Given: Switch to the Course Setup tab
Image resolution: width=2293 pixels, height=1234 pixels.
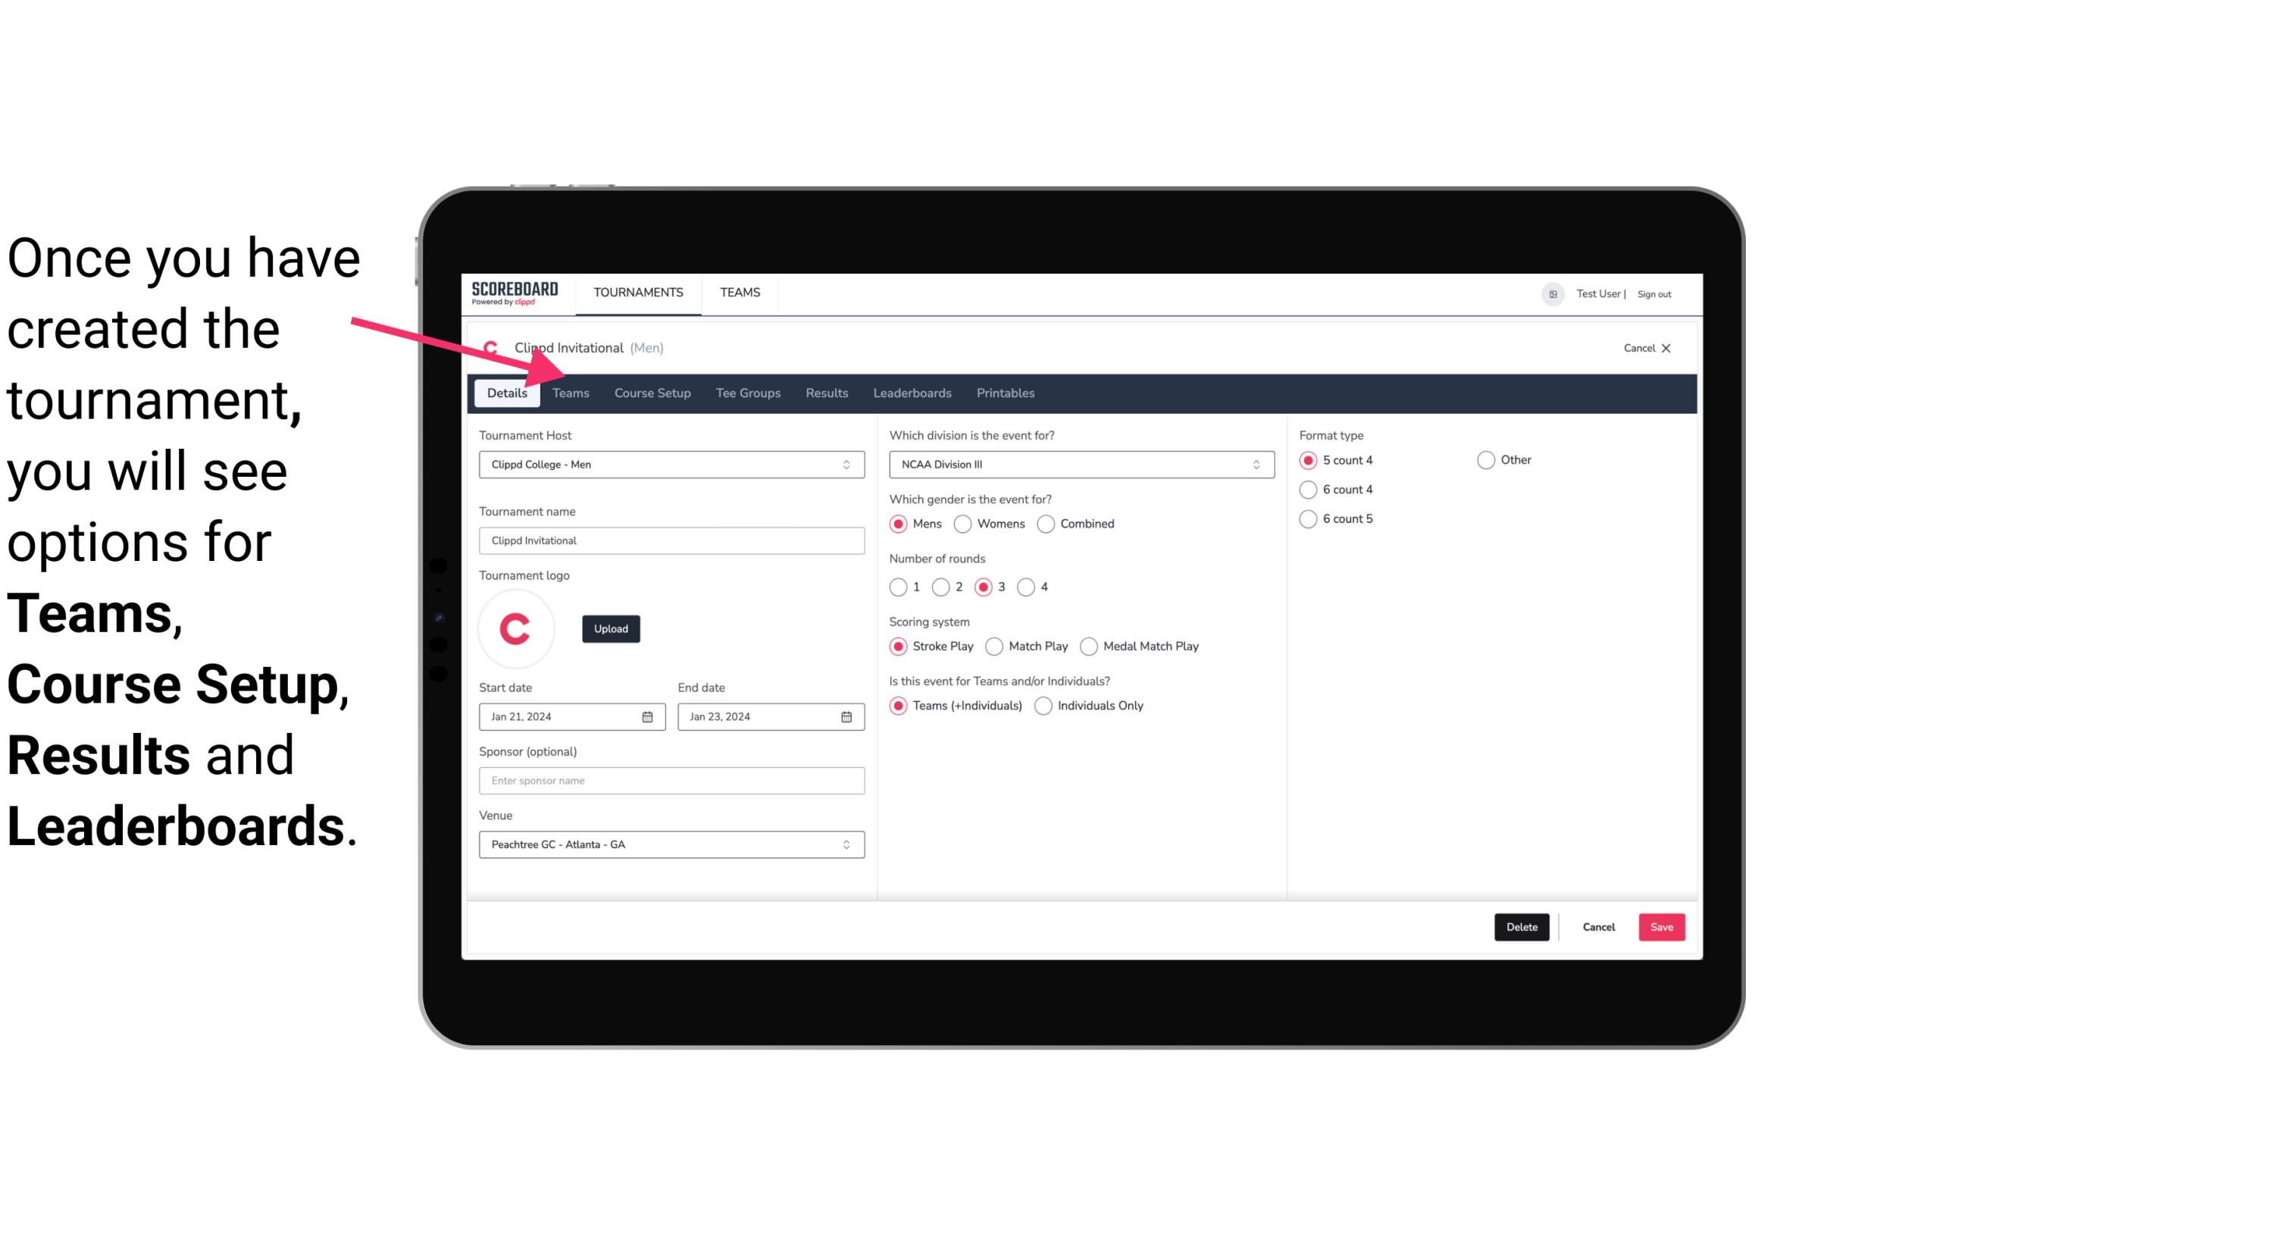Looking at the screenshot, I should (653, 392).
